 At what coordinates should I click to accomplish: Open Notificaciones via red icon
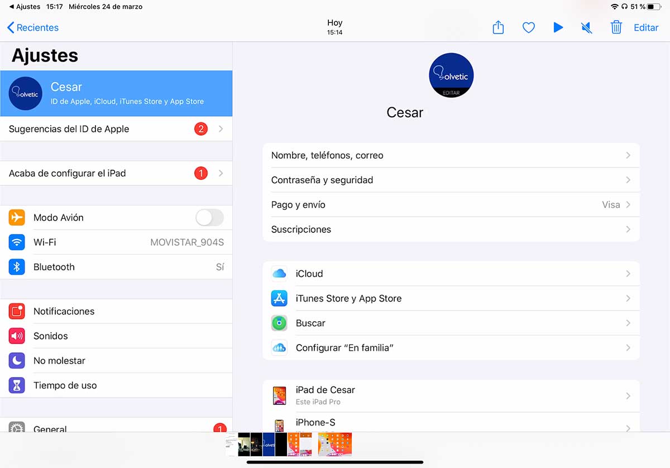(17, 311)
